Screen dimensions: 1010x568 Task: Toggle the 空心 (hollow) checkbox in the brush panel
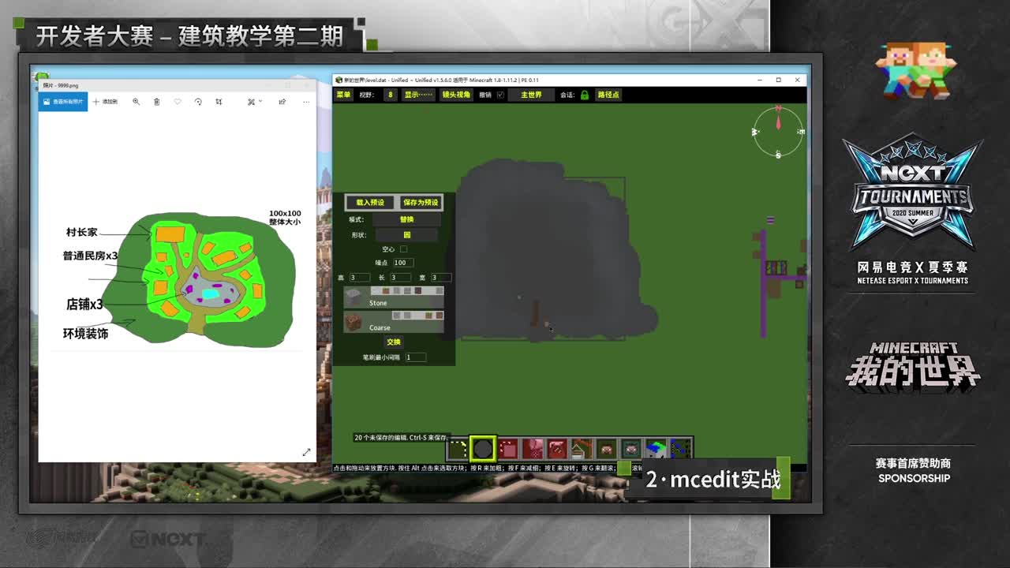click(x=403, y=248)
